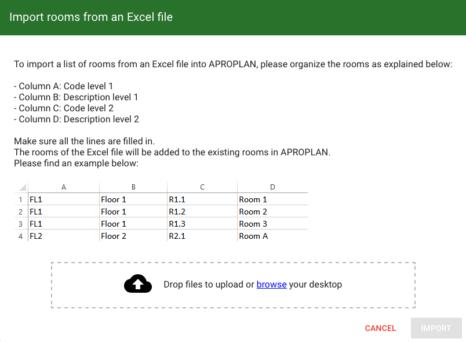Screen dimensions: 466x342
Task: Click the 'Drop files to upload or' text
Action: point(209,285)
